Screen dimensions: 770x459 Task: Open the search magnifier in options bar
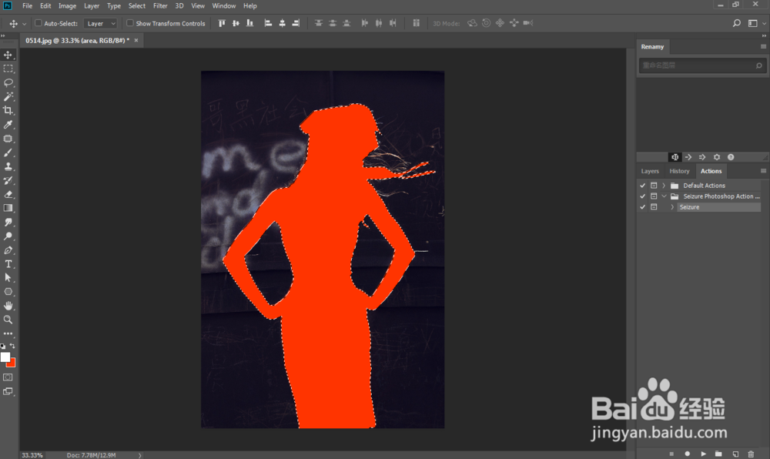click(737, 23)
